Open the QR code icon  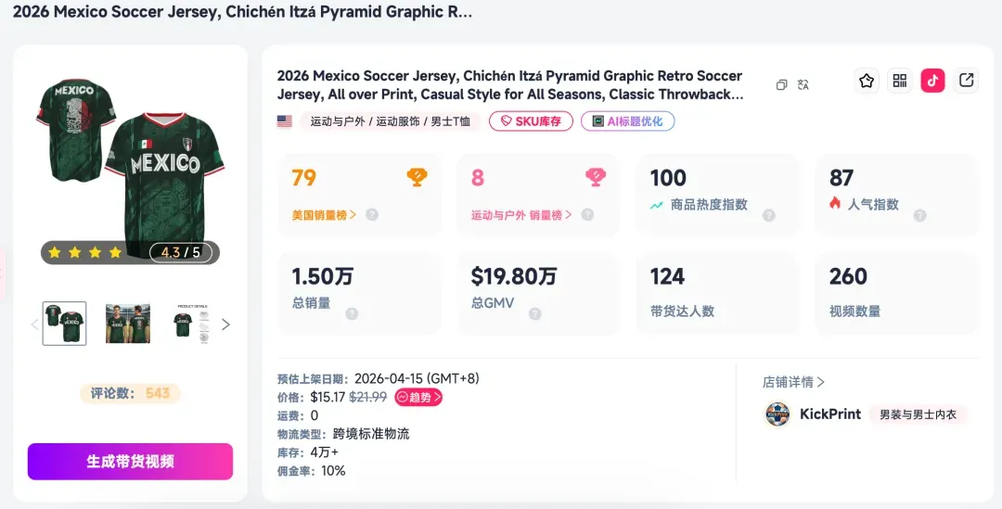900,81
